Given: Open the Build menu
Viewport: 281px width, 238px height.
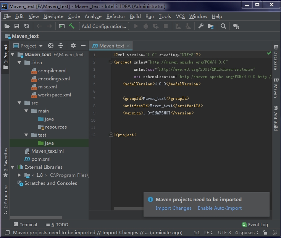Looking at the screenshot, I should 135,16.
